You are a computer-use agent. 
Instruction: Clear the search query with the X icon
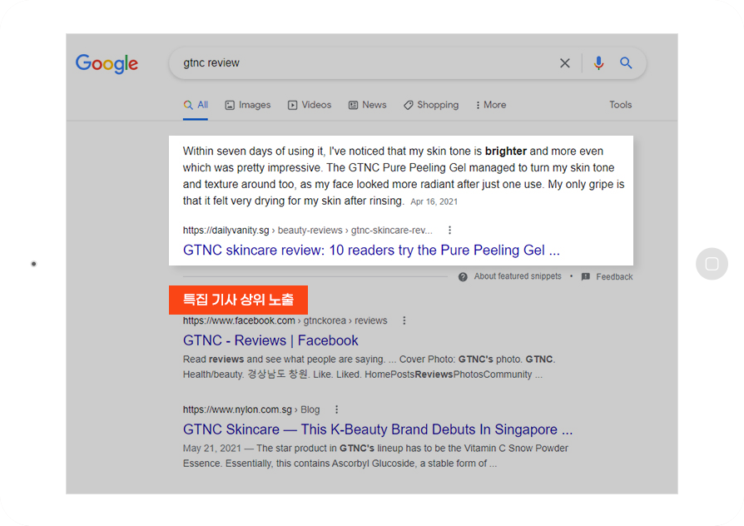[x=564, y=63]
